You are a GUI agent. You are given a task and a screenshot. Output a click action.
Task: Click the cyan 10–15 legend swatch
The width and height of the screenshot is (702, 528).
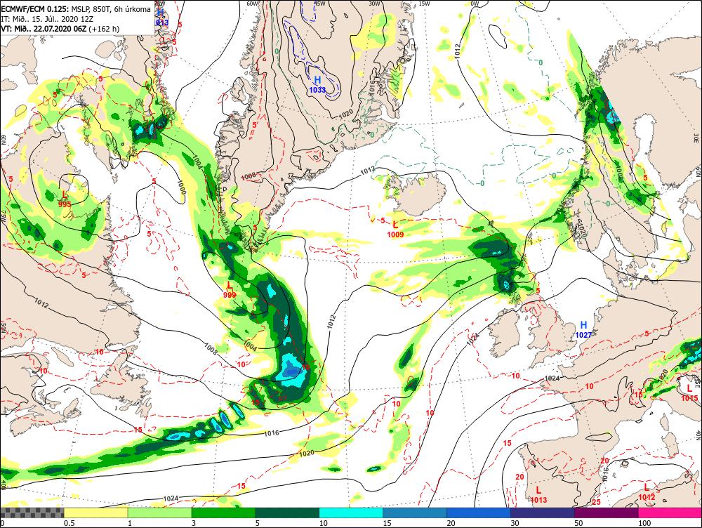[351, 513]
